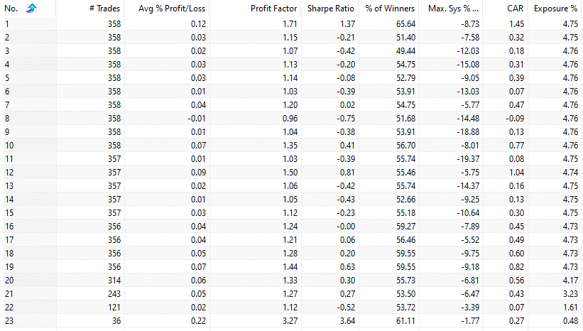The image size is (583, 331).
Task: Select row number 4 in No. column
Action: coord(7,65)
